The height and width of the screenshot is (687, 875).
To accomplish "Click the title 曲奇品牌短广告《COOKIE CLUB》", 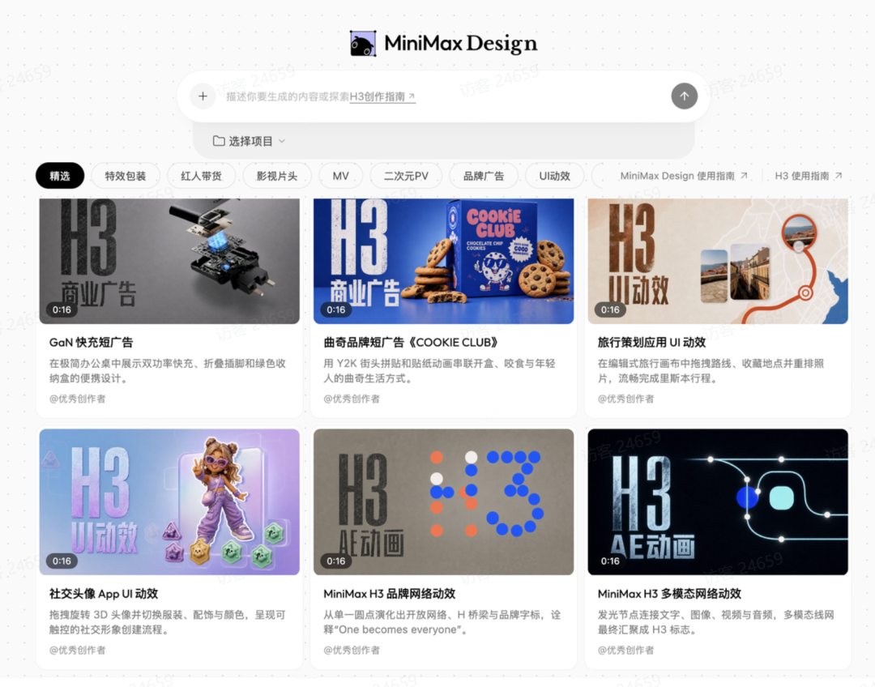I will (x=411, y=342).
